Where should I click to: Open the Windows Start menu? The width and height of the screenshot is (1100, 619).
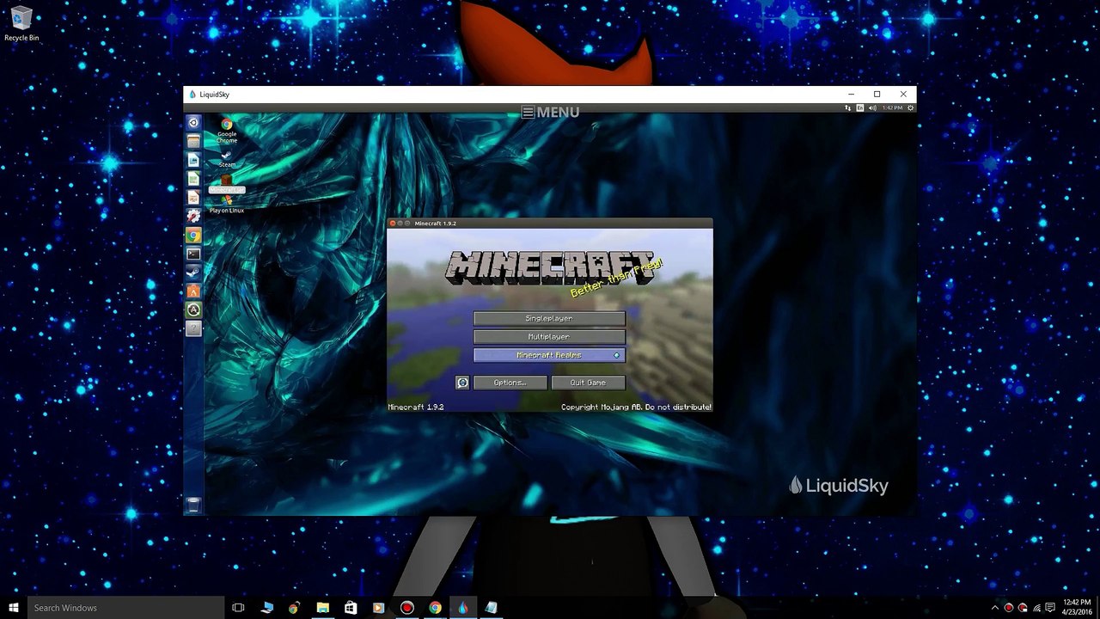(14, 608)
